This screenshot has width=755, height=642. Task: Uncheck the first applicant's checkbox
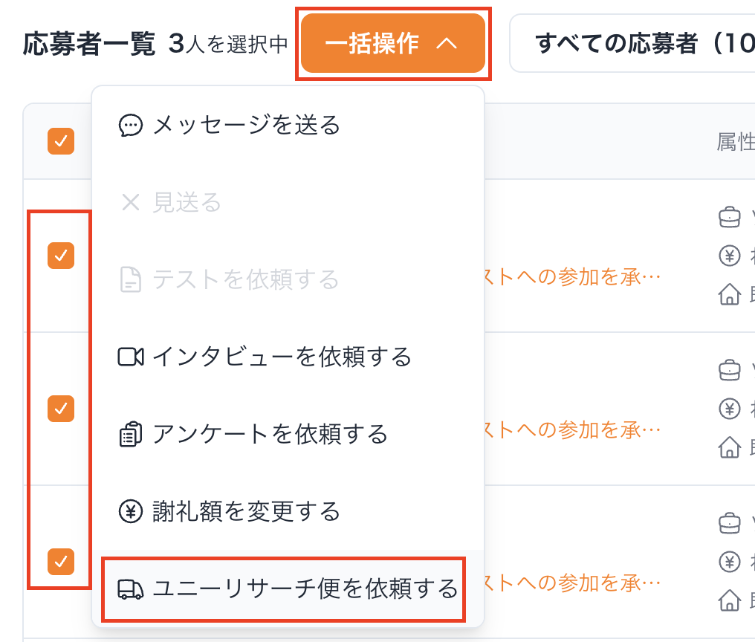click(61, 256)
